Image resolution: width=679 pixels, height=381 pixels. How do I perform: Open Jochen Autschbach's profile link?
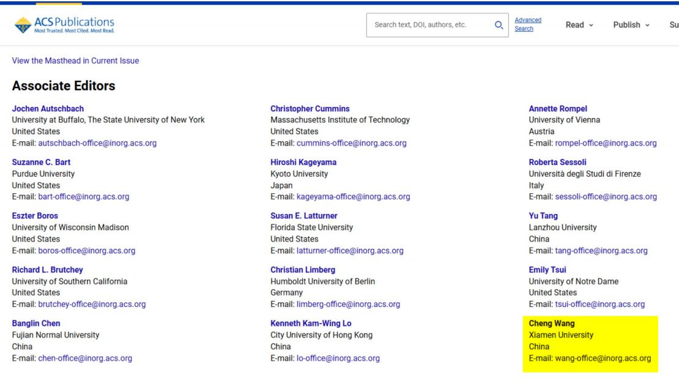click(48, 108)
